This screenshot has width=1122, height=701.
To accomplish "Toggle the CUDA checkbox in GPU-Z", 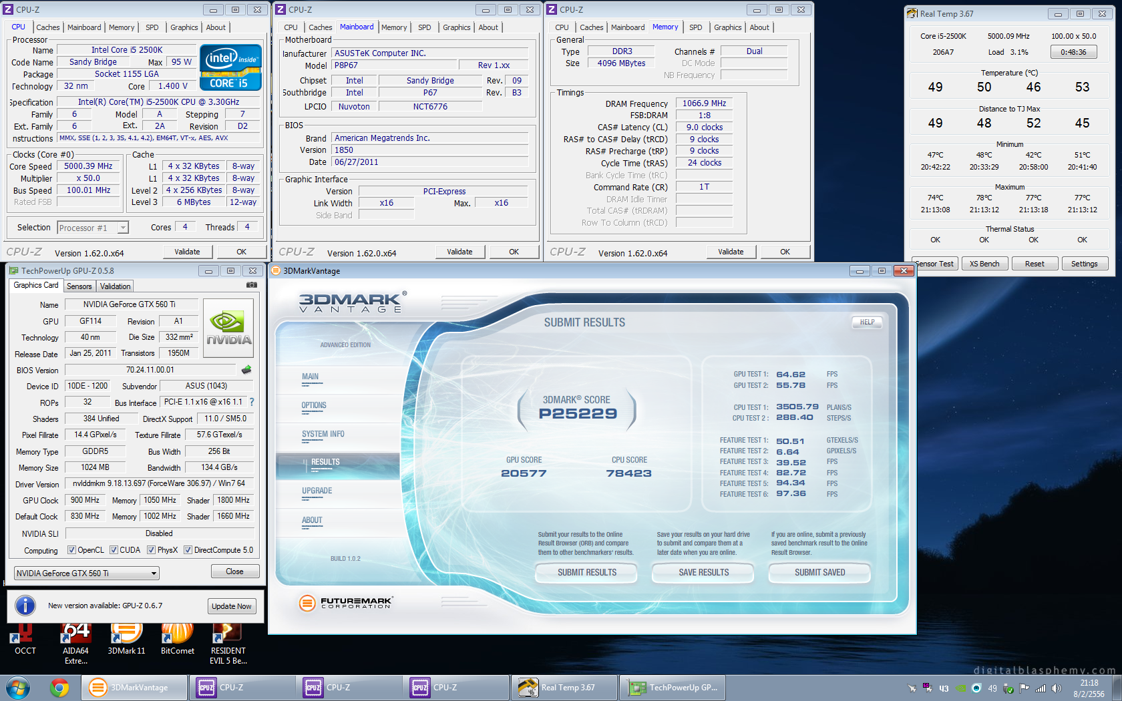I will [x=114, y=550].
